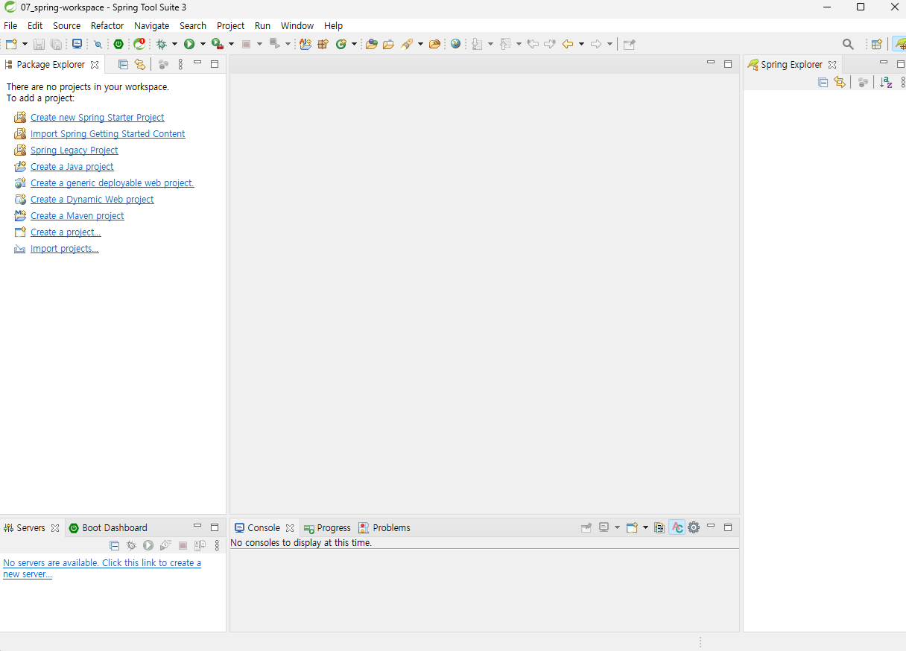Click the Open Type icon in toolbar
Image resolution: width=906 pixels, height=651 pixels.
(371, 44)
